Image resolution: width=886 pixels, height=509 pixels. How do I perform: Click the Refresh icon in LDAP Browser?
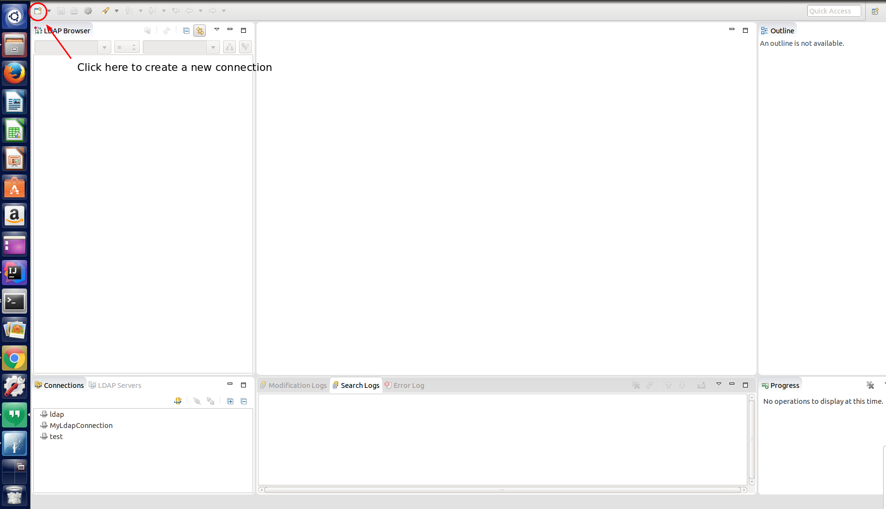point(167,30)
